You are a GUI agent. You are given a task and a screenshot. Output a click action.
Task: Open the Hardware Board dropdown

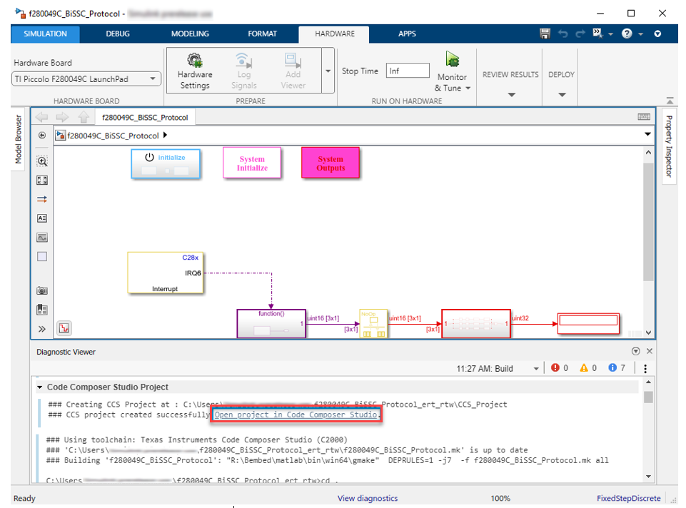86,79
